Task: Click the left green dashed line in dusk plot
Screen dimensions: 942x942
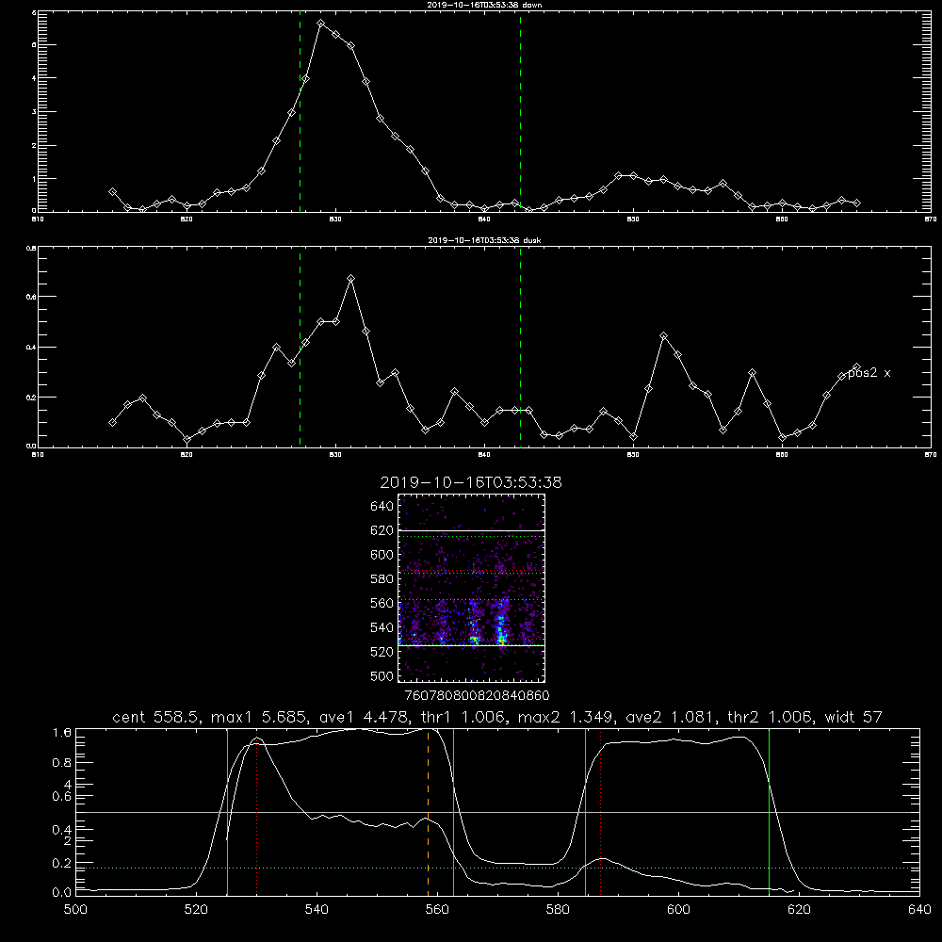Action: tap(300, 347)
